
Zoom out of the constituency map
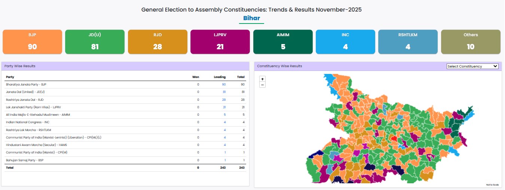[x=262, y=85]
